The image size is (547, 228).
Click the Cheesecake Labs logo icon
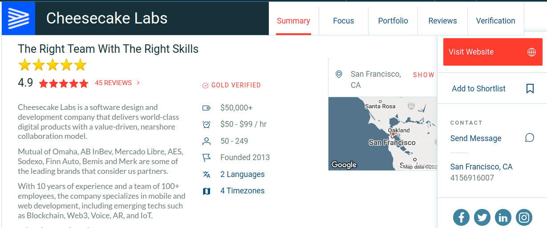coord(19,19)
